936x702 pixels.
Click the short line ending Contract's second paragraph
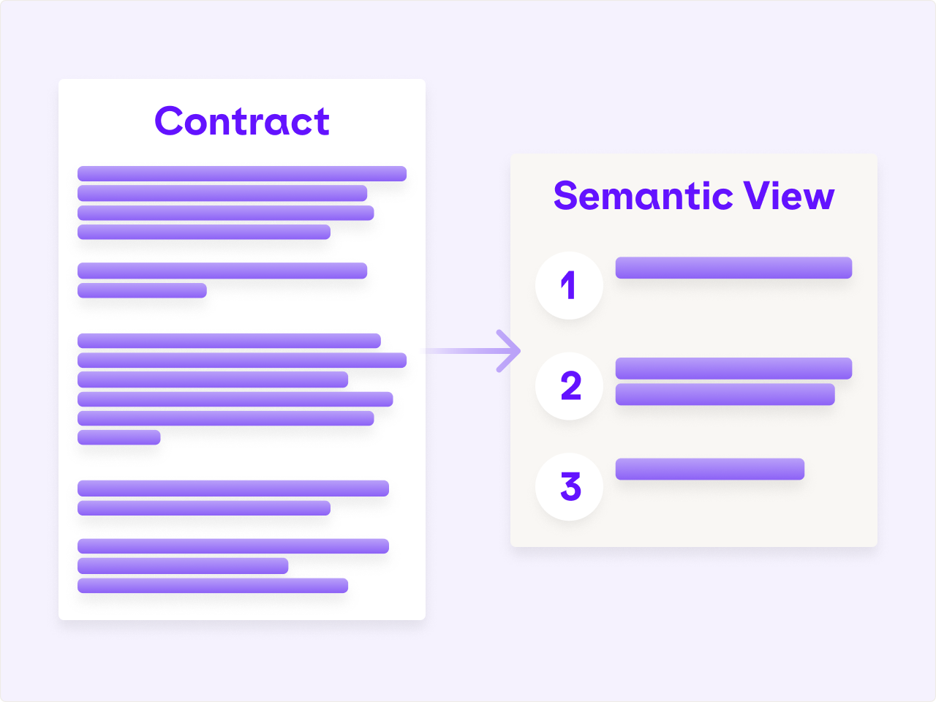pos(142,290)
